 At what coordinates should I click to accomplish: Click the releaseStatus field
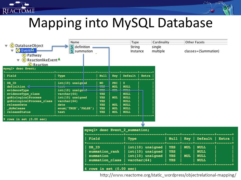(19, 112)
